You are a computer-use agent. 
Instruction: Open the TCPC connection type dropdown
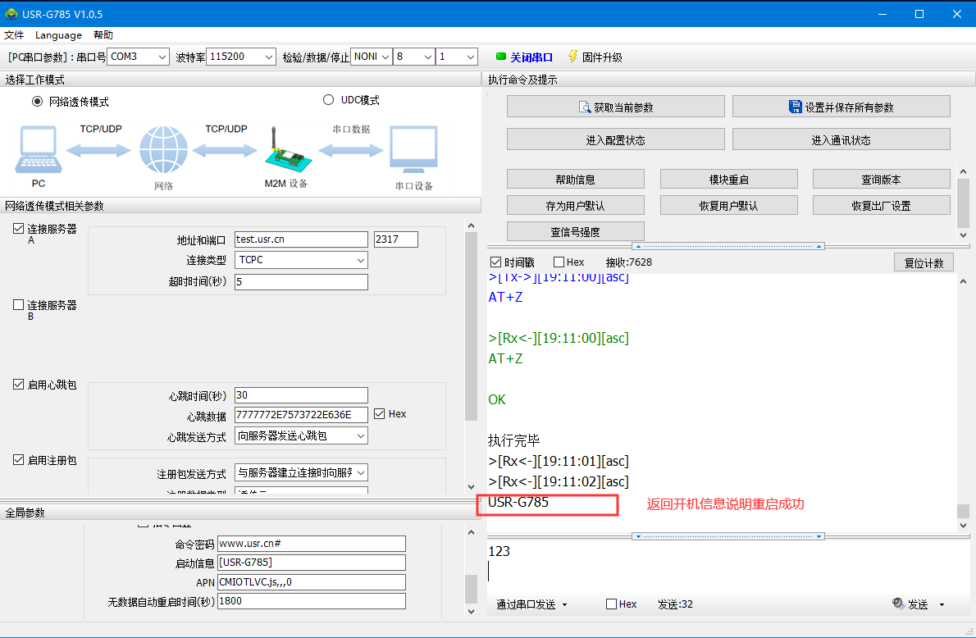click(301, 260)
